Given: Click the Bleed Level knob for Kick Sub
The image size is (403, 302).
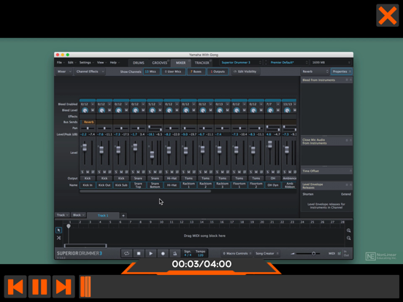Looking at the screenshot, I should pos(118,110).
